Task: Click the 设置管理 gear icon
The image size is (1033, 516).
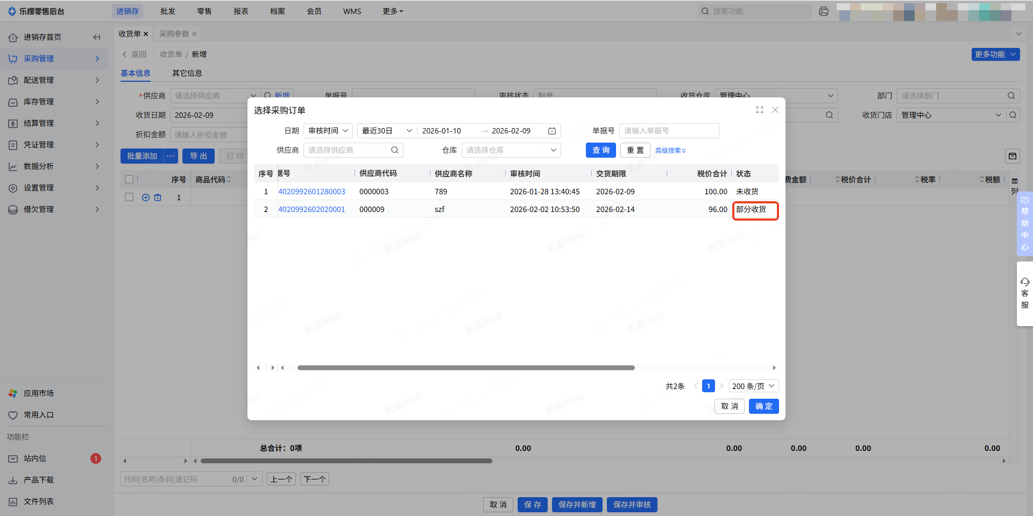Action: click(x=13, y=188)
